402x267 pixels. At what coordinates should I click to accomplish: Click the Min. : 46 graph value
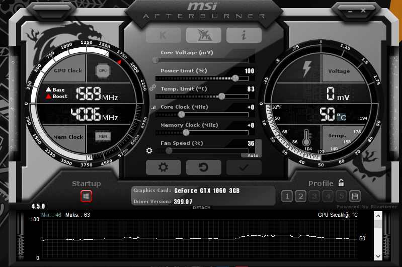point(51,215)
